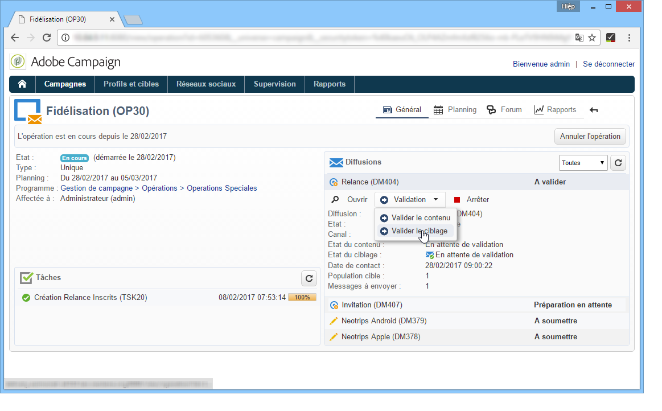Switch to the Général tab
662x411 pixels.
[402, 110]
